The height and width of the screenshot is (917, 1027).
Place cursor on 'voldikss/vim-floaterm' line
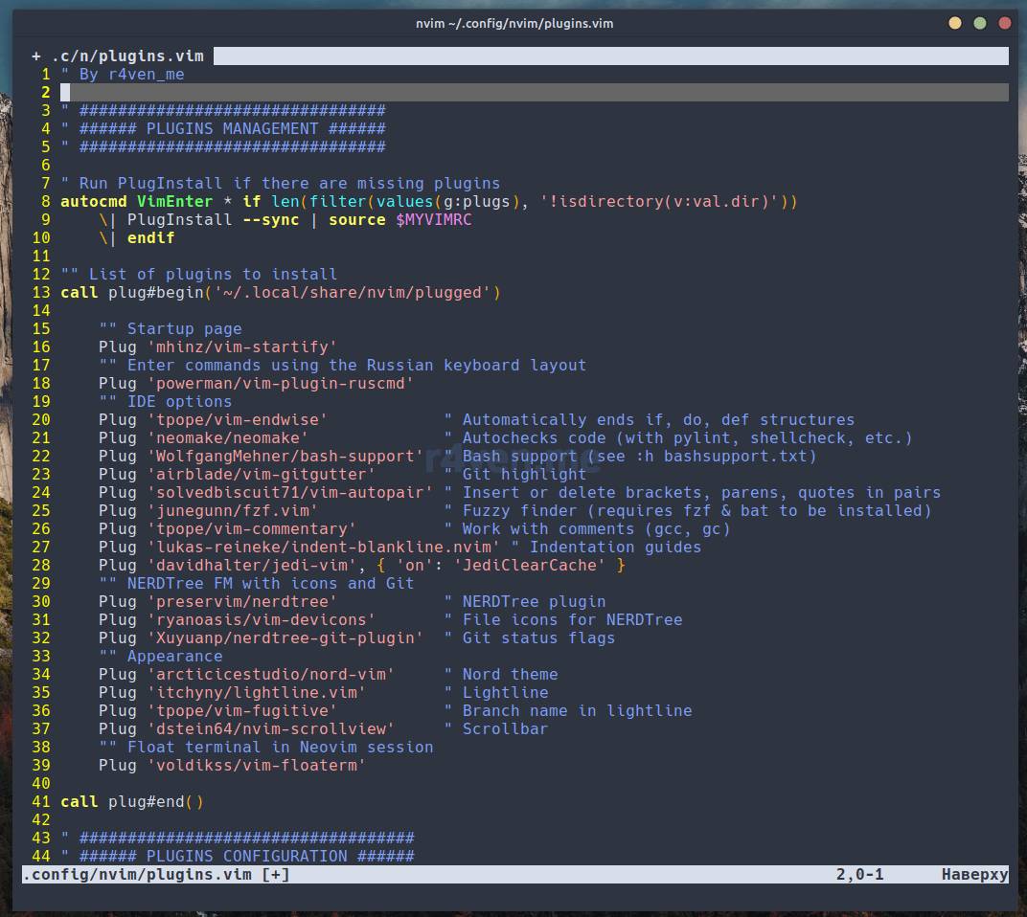tap(255, 766)
